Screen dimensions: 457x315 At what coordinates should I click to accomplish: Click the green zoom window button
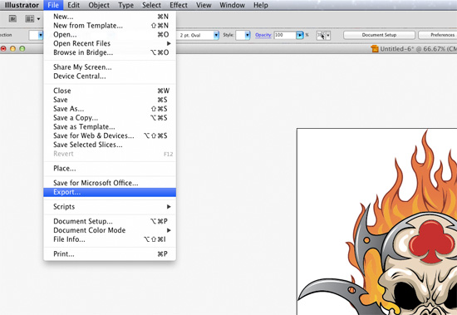pos(22,49)
